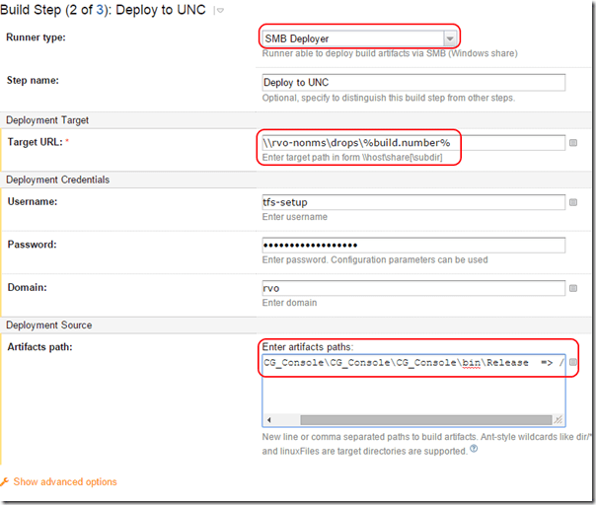The width and height of the screenshot is (596, 505).
Task: Click the parameter icon beside Username field
Action: [574, 202]
